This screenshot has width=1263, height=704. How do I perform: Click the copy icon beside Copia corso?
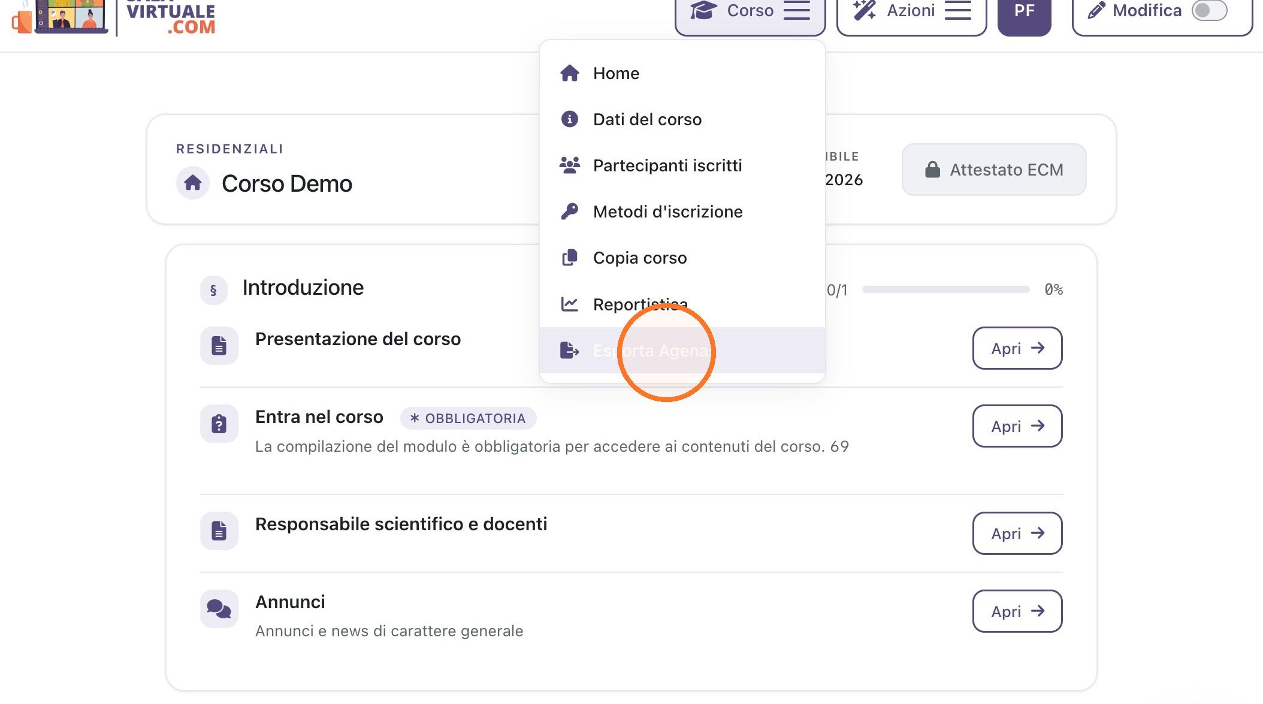(569, 258)
